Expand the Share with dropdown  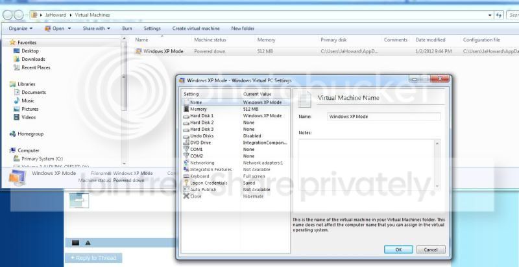pyautogui.click(x=96, y=29)
